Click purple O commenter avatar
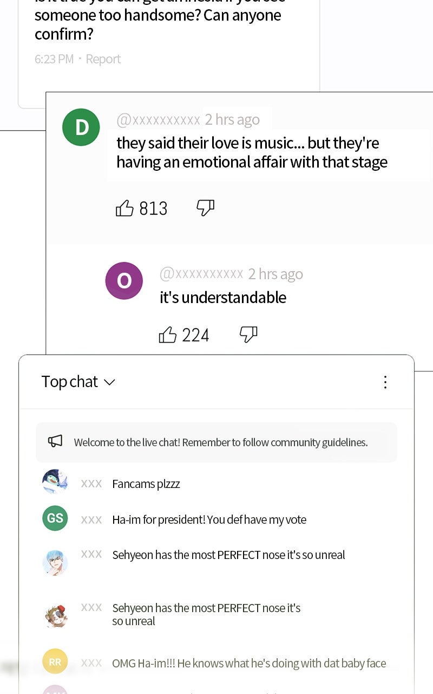Viewport: 433px width, 694px height. (124, 281)
